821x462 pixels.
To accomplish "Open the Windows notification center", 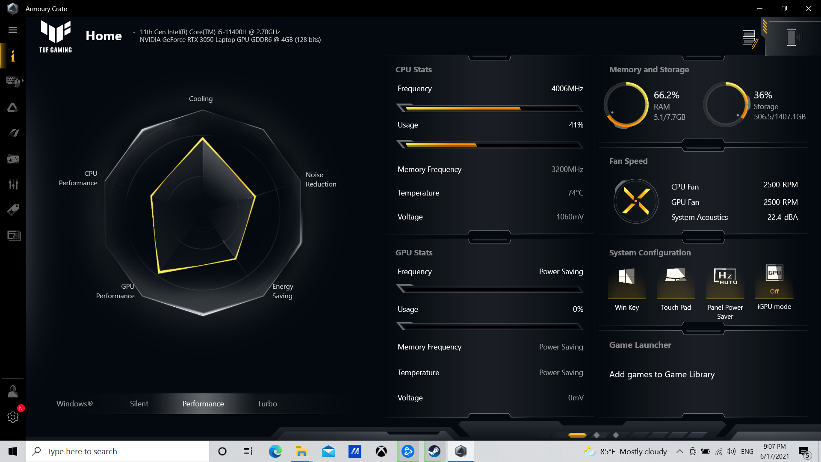I will click(804, 452).
